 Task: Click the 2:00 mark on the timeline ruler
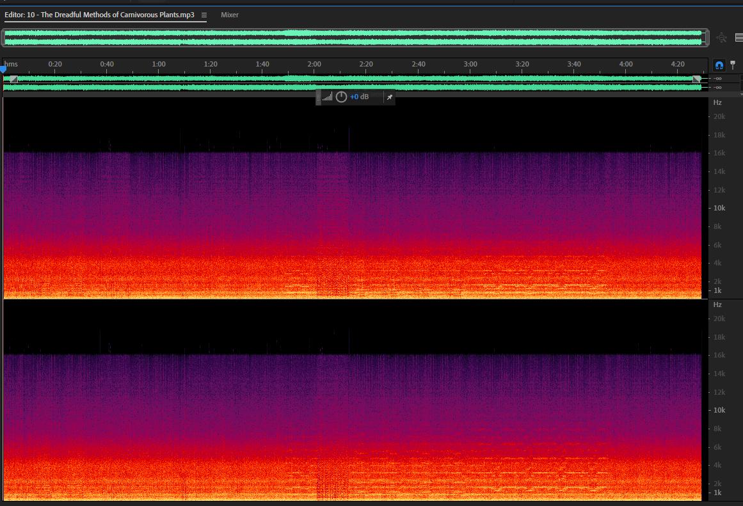click(314, 64)
